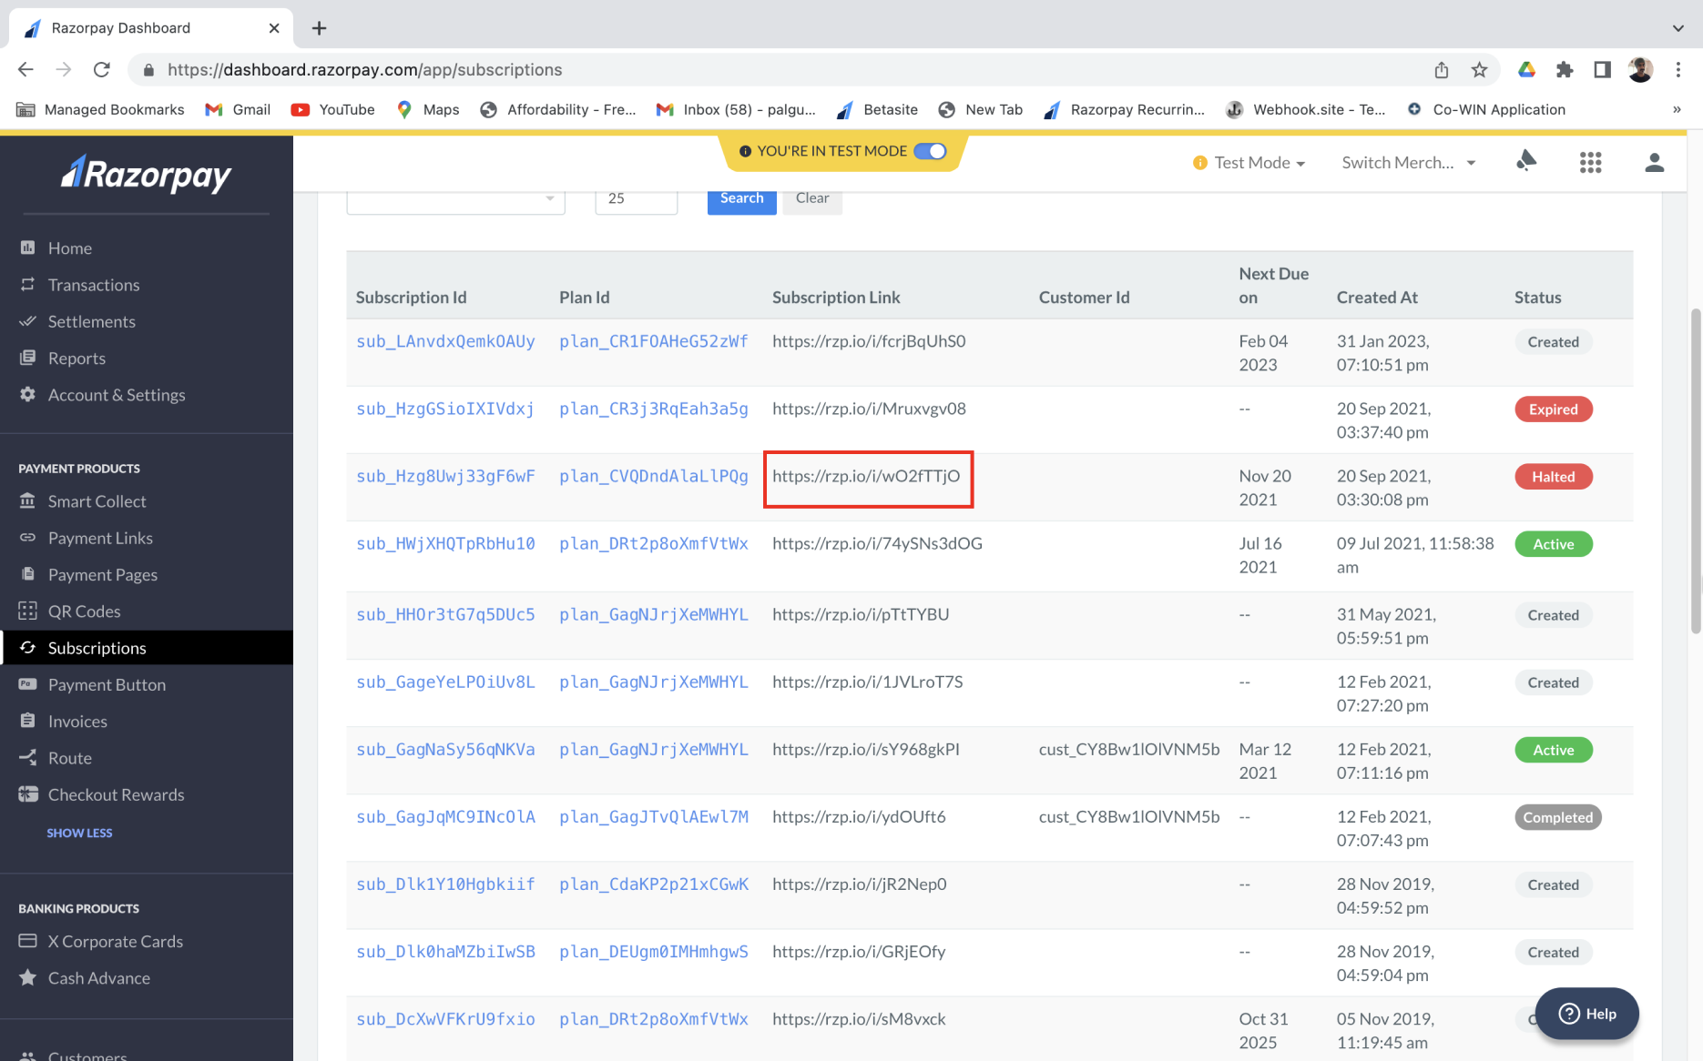The width and height of the screenshot is (1703, 1061).
Task: Click the Google Drive extension icon
Action: [1526, 69]
